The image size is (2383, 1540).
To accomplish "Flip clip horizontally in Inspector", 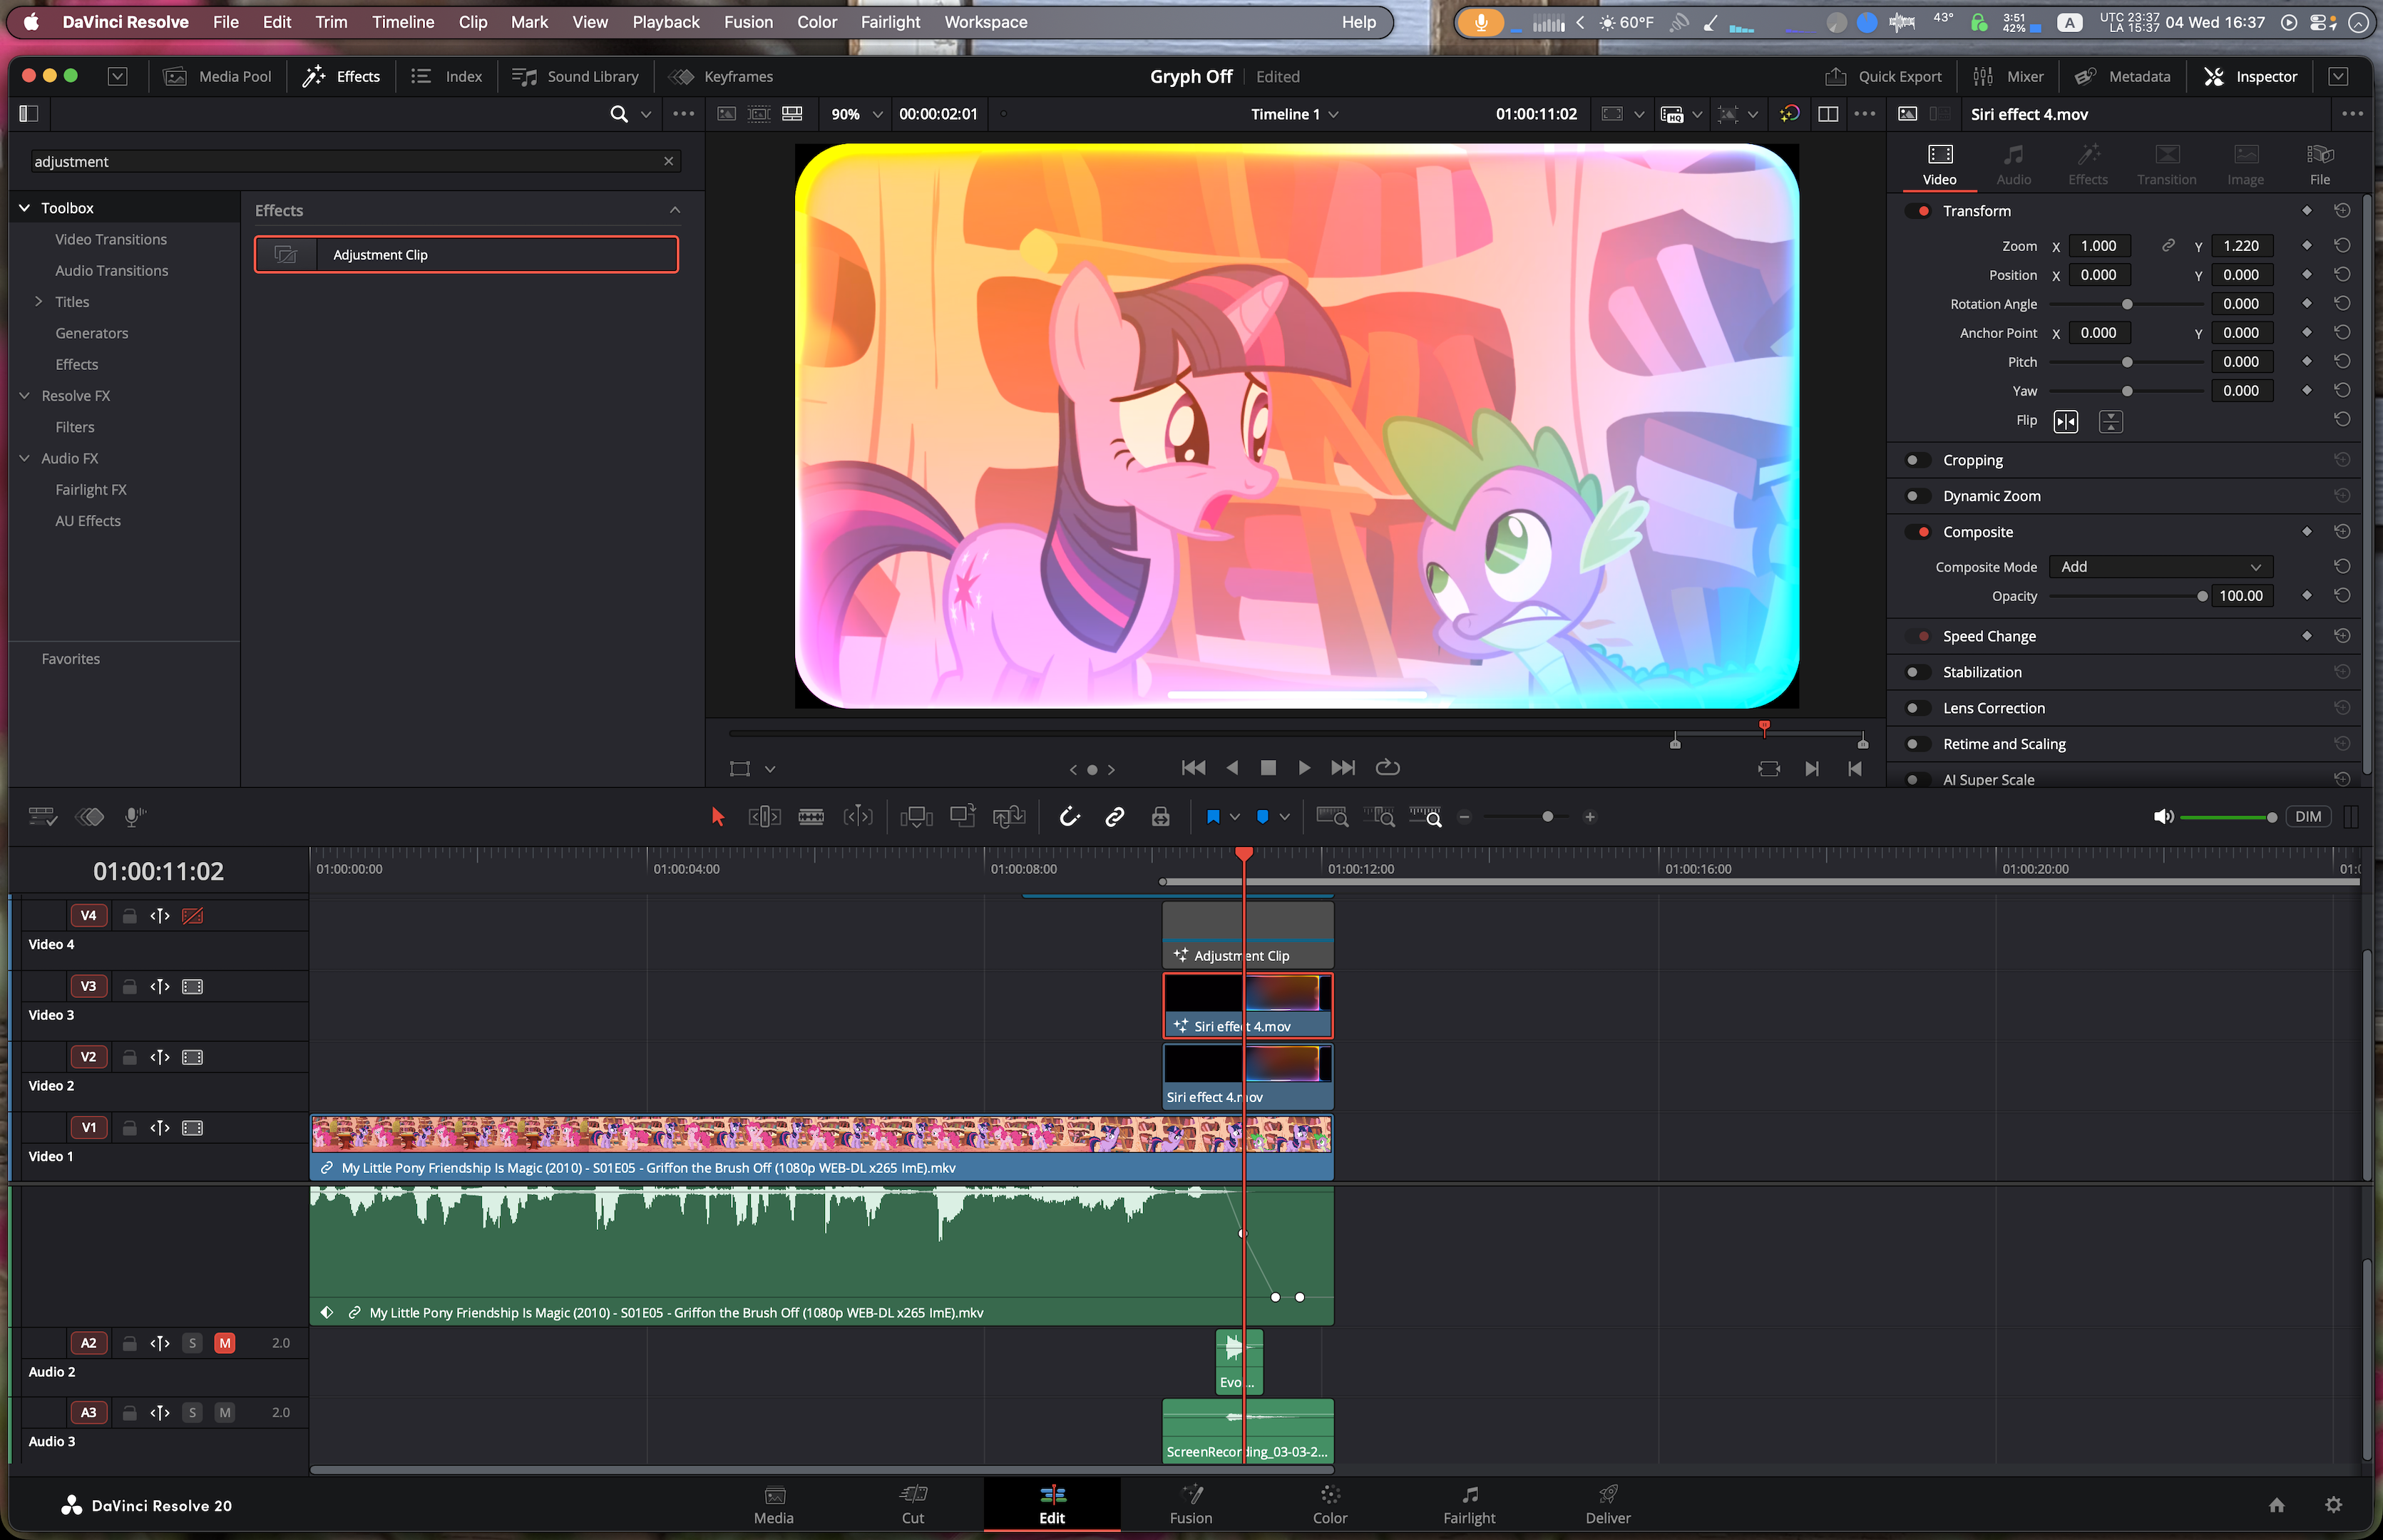I will click(x=2065, y=421).
